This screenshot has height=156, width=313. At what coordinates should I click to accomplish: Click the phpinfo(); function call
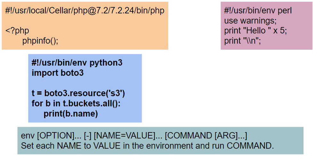40,41
